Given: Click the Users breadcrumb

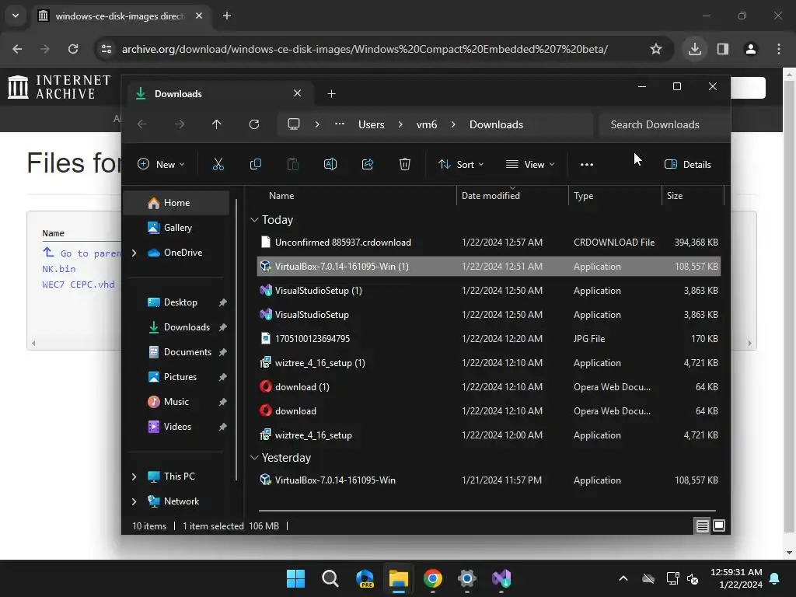Looking at the screenshot, I should (371, 124).
